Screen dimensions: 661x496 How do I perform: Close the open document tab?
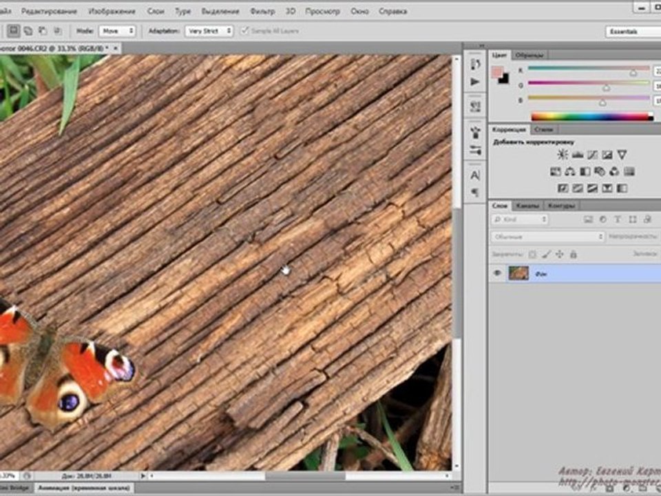pyautogui.click(x=116, y=48)
